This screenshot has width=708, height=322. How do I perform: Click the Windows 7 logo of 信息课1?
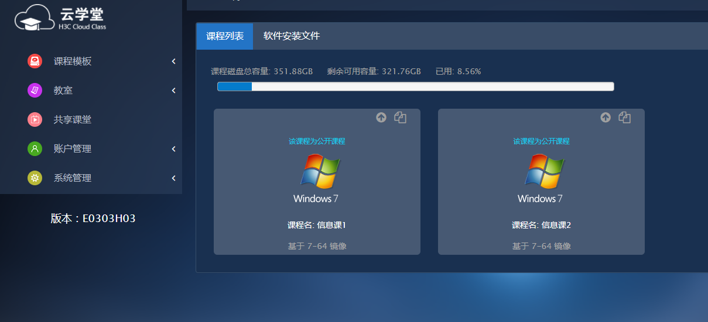click(317, 178)
